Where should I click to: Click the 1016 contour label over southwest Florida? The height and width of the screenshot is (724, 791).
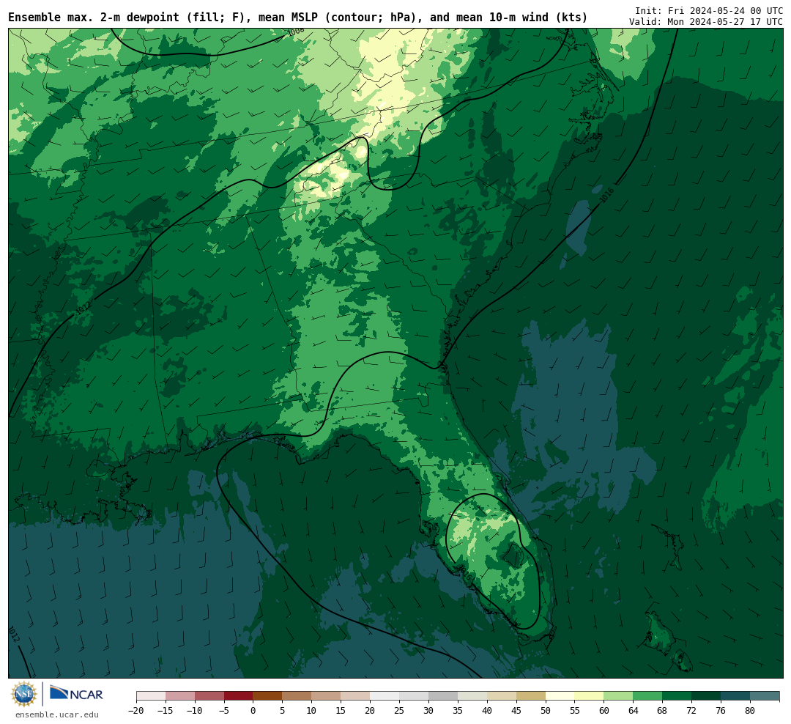point(464,573)
